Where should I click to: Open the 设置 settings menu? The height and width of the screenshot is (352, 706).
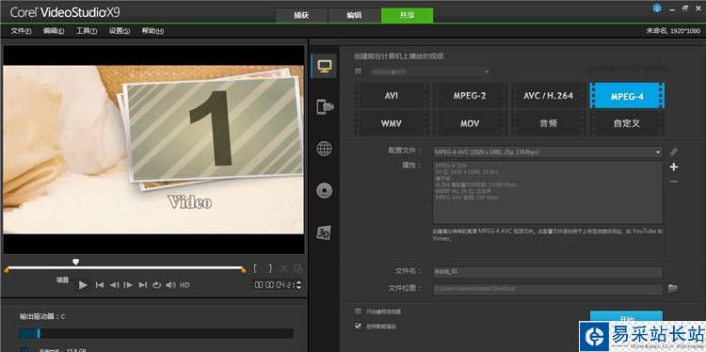120,31
